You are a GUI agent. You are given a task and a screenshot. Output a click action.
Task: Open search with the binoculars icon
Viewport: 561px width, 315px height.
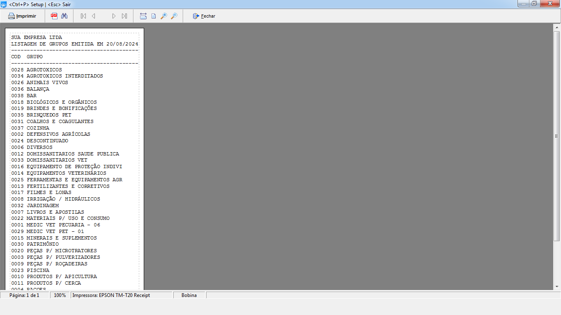64,16
